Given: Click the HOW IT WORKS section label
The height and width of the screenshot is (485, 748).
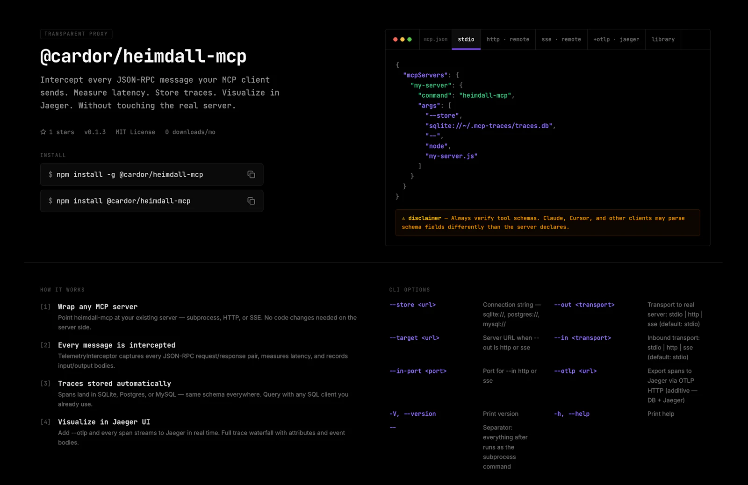Looking at the screenshot, I should coord(63,290).
